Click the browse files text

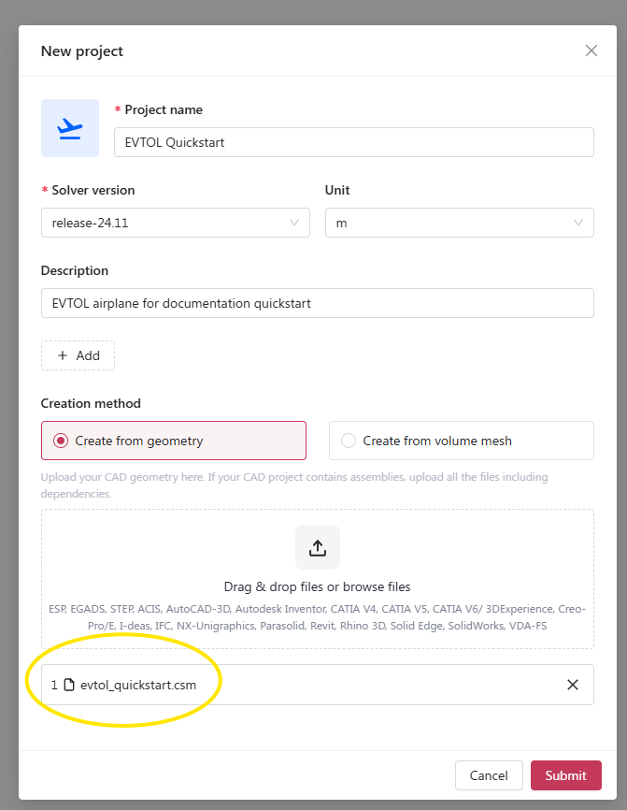click(x=372, y=587)
